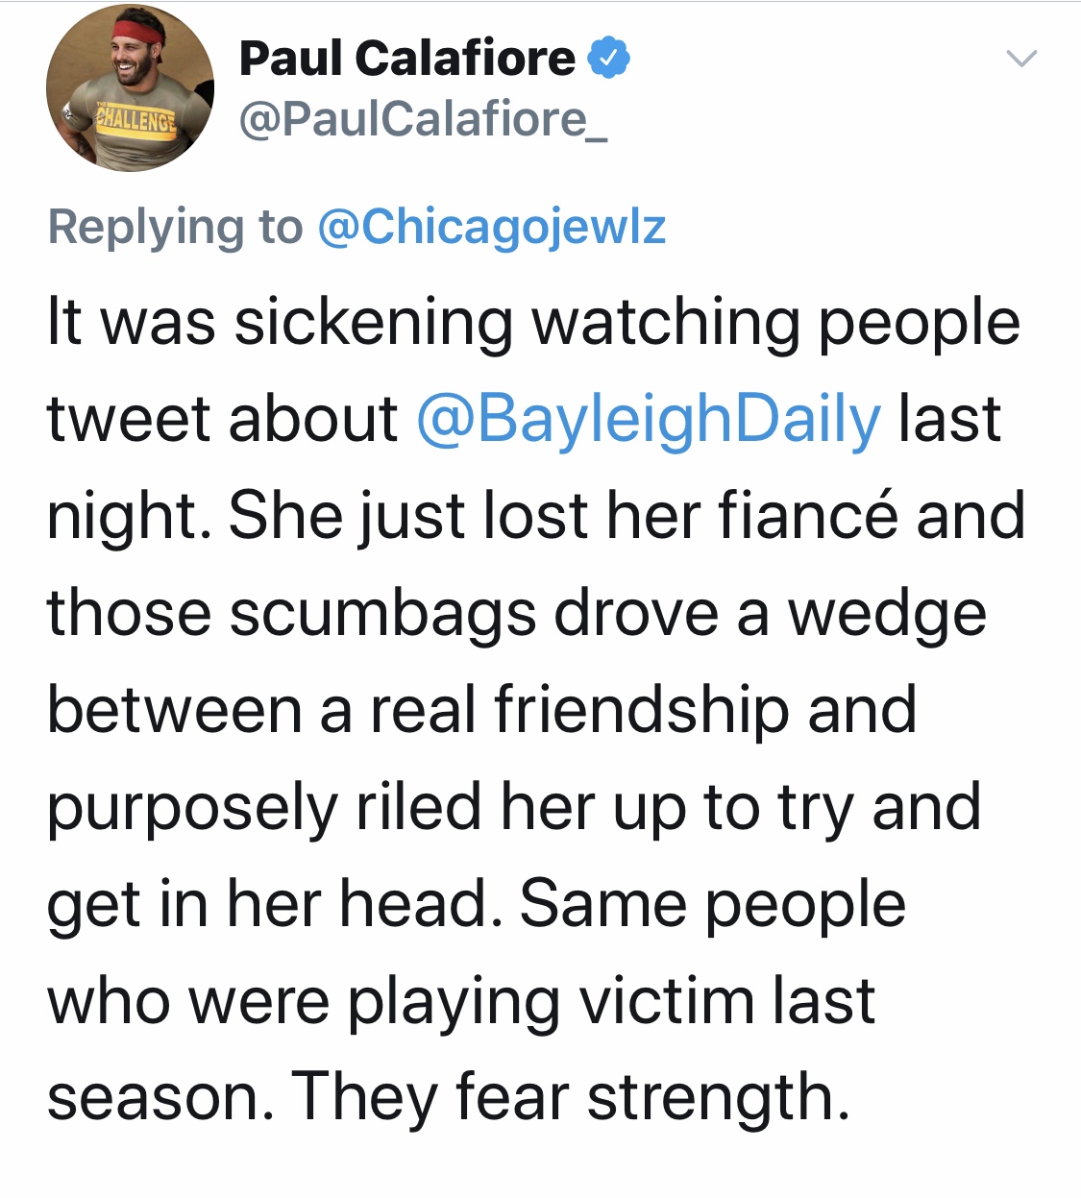1081x1198 pixels.
Task: Select the sentence "They fear strength."
Action: [571, 1098]
